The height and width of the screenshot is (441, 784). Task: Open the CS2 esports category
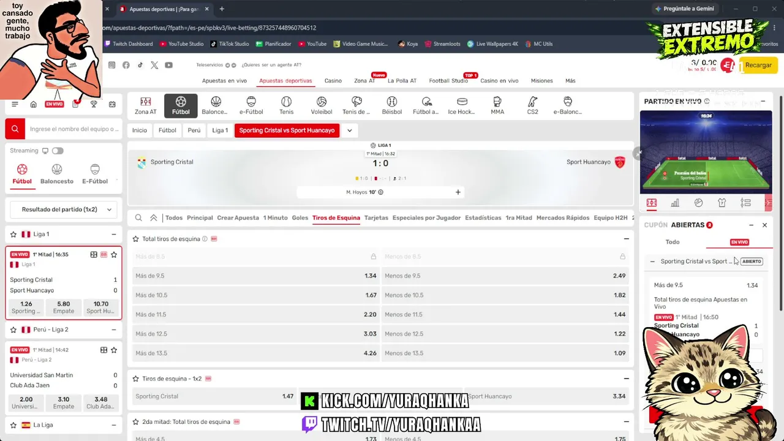coord(533,105)
